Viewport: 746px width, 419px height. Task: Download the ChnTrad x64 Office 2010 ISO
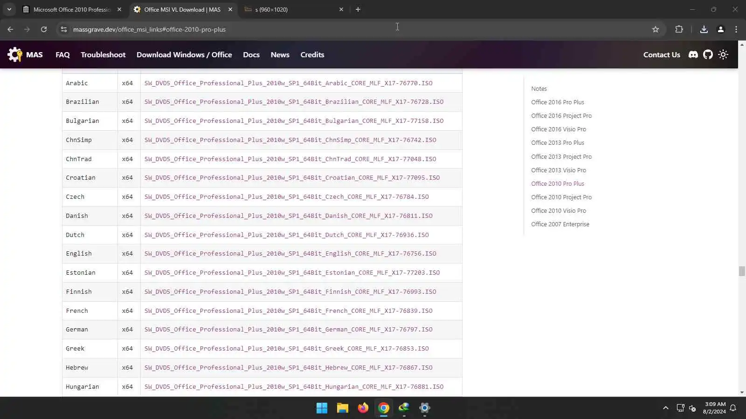pyautogui.click(x=290, y=159)
